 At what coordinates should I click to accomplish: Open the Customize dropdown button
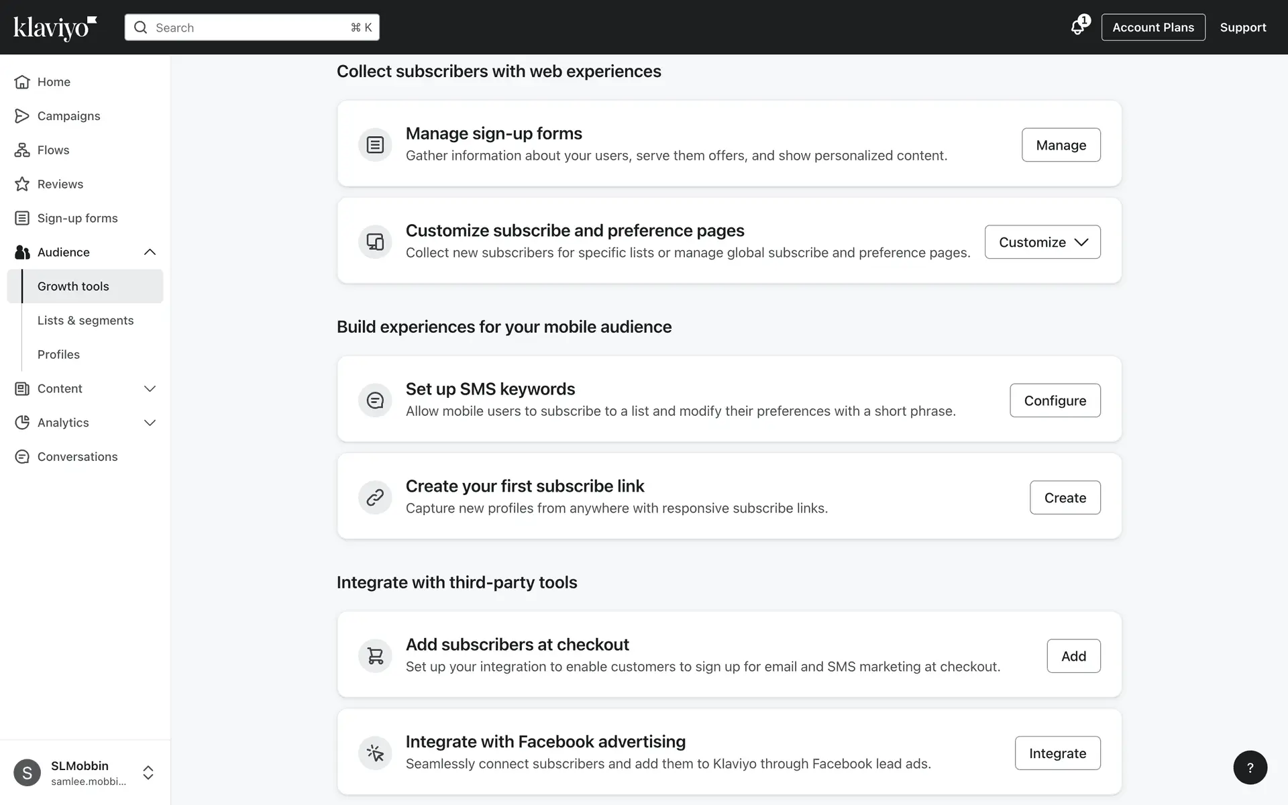pyautogui.click(x=1042, y=242)
